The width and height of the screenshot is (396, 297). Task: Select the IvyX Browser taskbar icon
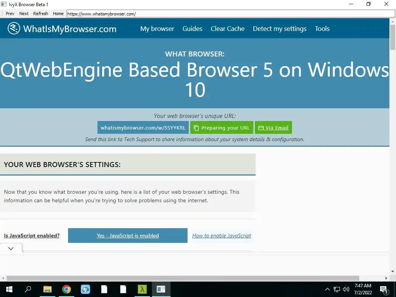coord(161,289)
